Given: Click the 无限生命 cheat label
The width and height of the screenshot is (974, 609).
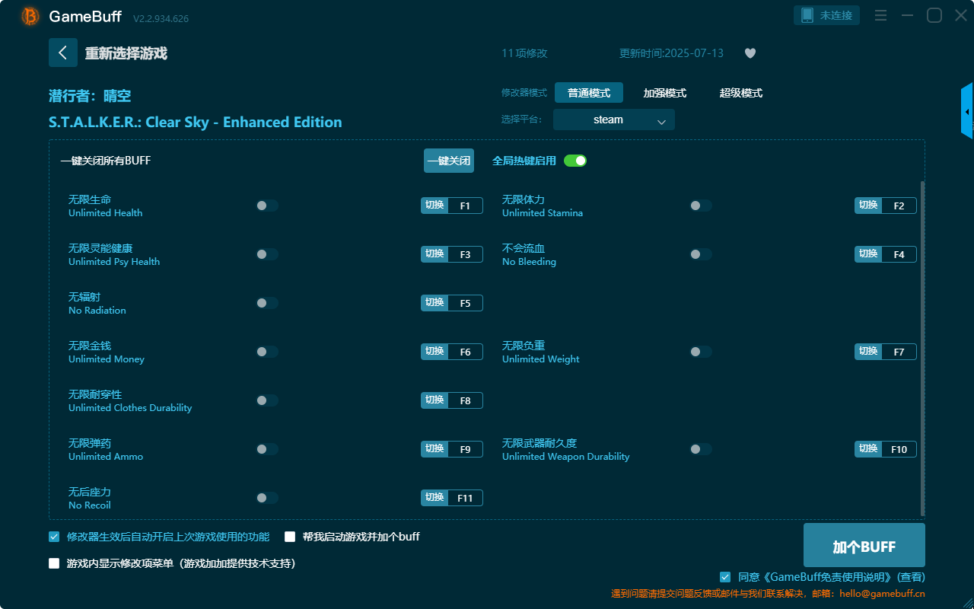Looking at the screenshot, I should (x=90, y=199).
